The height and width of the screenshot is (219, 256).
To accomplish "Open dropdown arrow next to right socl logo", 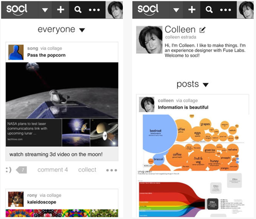I will [176, 10].
